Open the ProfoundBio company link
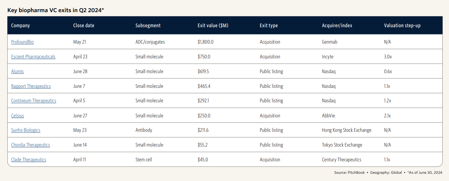449x181 pixels. click(x=22, y=42)
